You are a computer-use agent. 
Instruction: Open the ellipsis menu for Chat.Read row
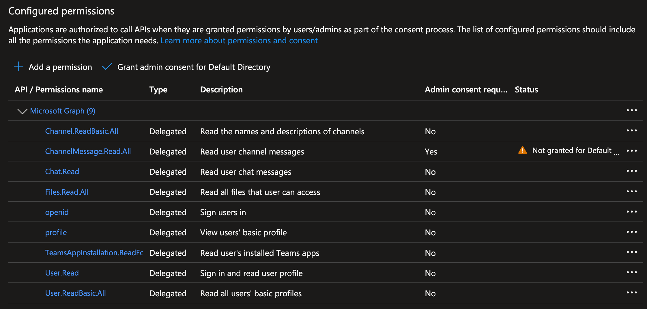tap(631, 171)
